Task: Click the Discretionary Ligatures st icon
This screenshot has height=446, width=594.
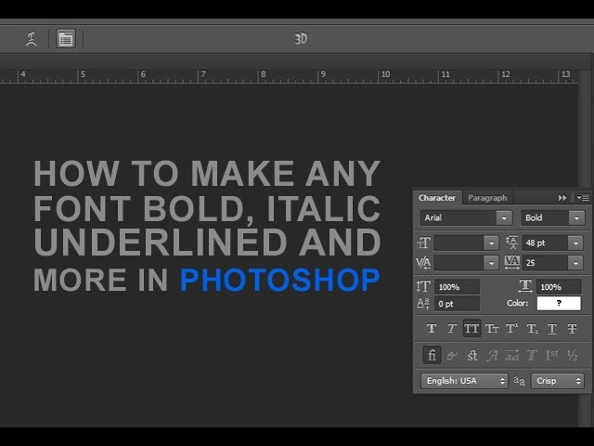Action: coord(472,355)
